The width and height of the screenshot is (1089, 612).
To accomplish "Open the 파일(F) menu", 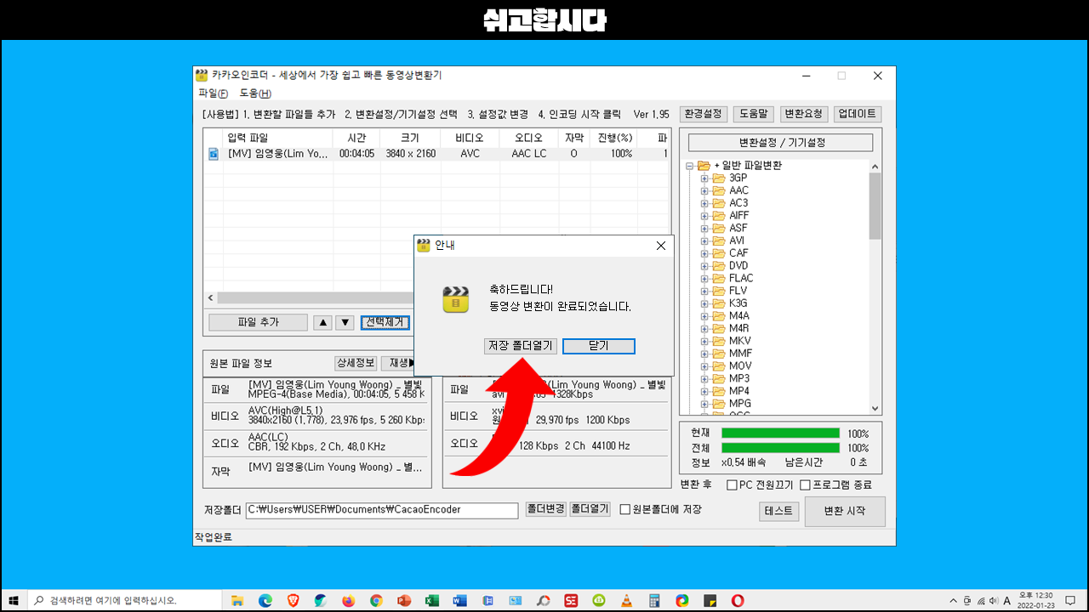I will click(213, 93).
